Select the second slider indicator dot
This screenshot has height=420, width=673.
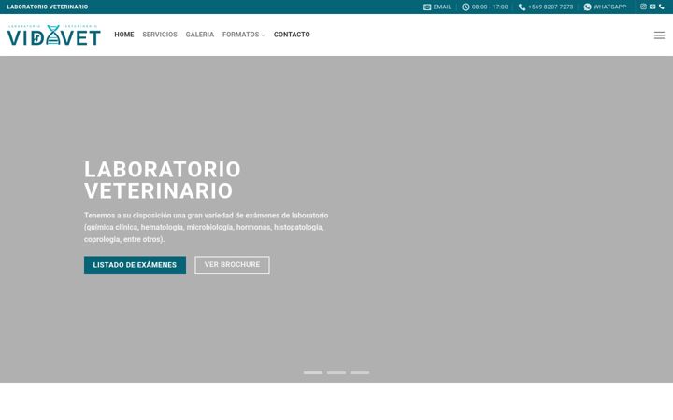336,372
